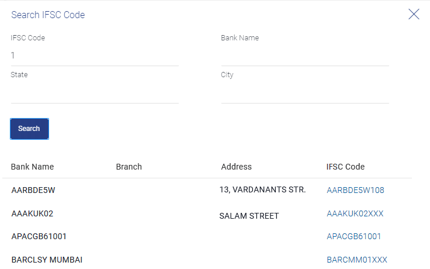Image resolution: width=430 pixels, height=269 pixels.
Task: Focus the IFSC Code input field
Action: [x=95, y=56]
